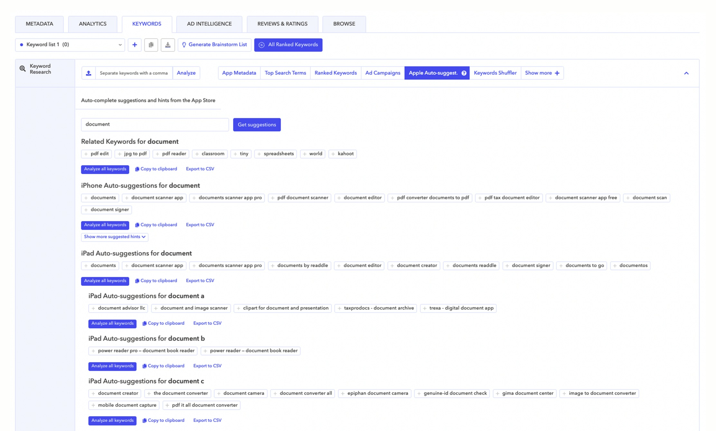Screen dimensions: 716x431
Task: Add 'document camera' suggestion chip
Action: 240,393
